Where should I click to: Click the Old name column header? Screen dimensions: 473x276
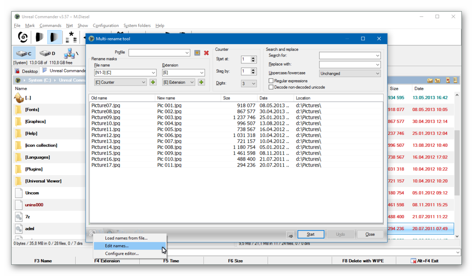tap(122, 98)
